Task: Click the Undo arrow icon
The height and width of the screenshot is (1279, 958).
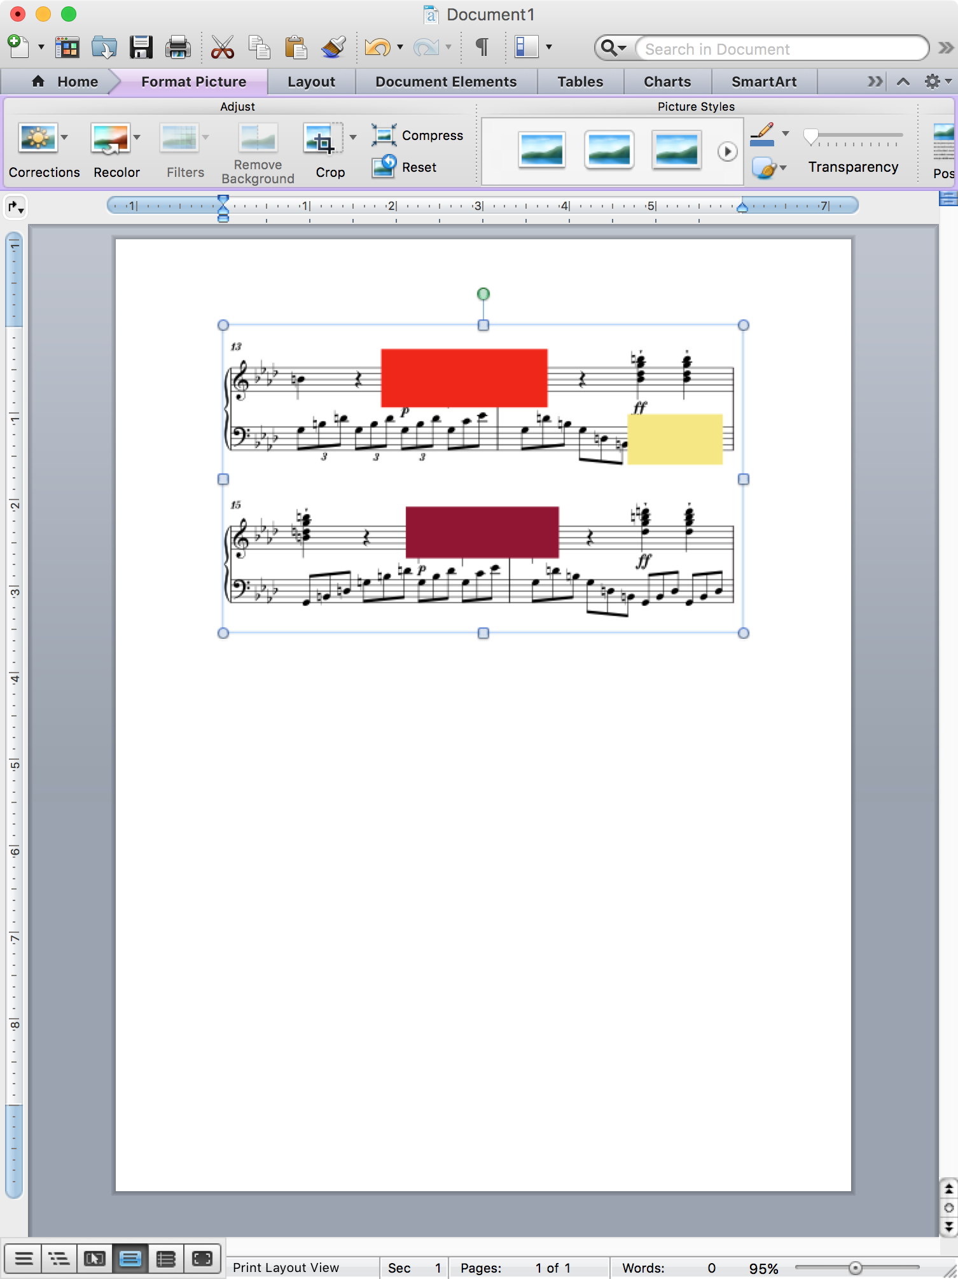Action: tap(378, 48)
